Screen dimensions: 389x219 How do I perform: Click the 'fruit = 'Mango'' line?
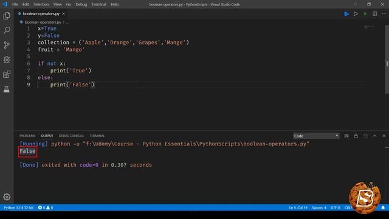(x=61, y=50)
